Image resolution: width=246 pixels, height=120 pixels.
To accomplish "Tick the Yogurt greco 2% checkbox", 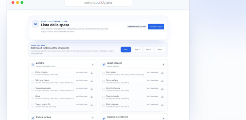I will click(33, 105).
